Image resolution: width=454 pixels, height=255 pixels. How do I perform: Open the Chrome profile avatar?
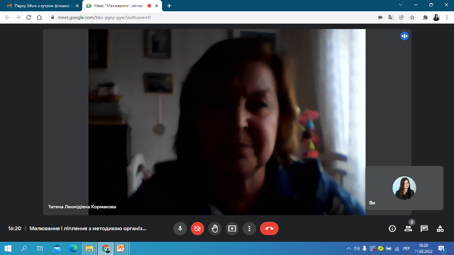tap(436, 17)
